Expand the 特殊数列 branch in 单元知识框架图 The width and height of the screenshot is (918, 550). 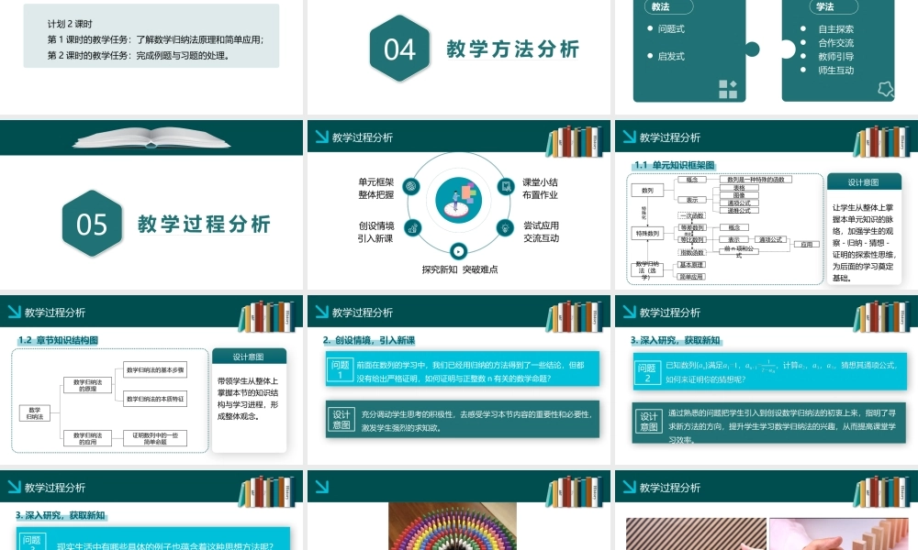[x=646, y=232]
